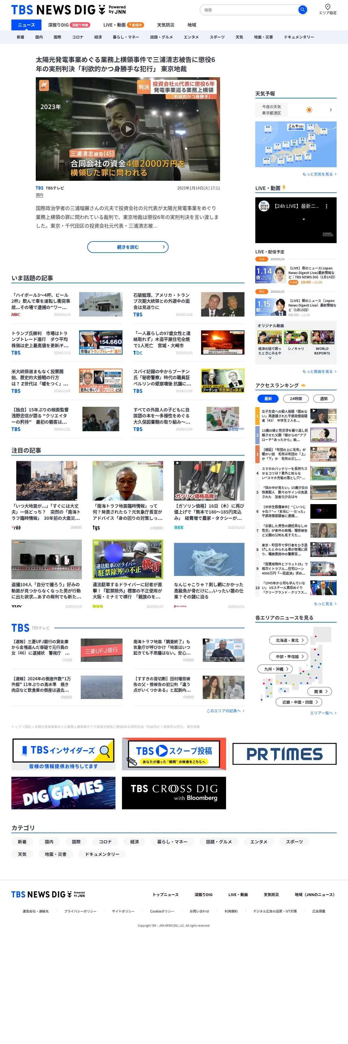
Task: Click もっと天気を見る link
Action: click(x=319, y=174)
